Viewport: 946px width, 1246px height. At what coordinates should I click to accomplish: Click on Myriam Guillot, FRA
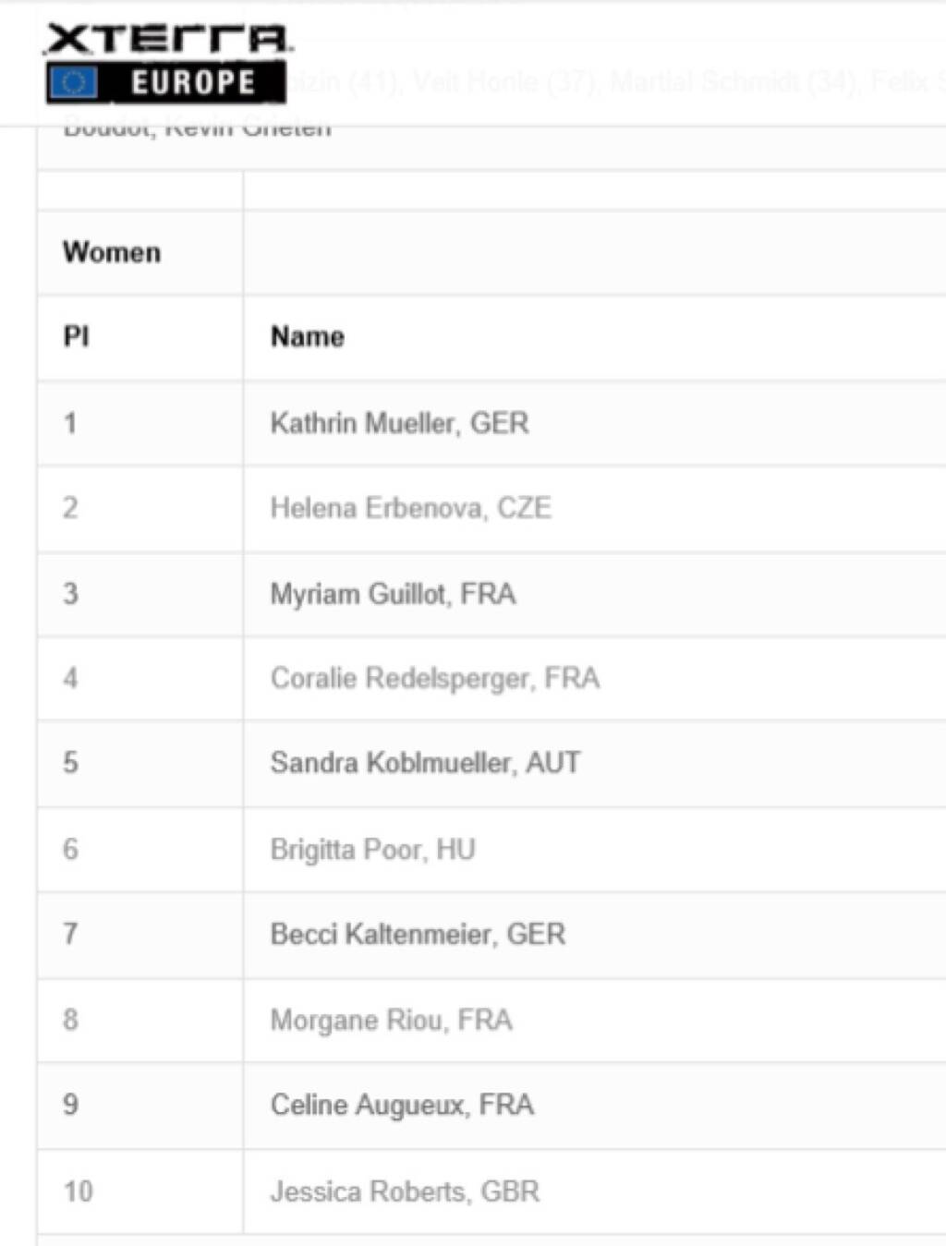tap(393, 593)
